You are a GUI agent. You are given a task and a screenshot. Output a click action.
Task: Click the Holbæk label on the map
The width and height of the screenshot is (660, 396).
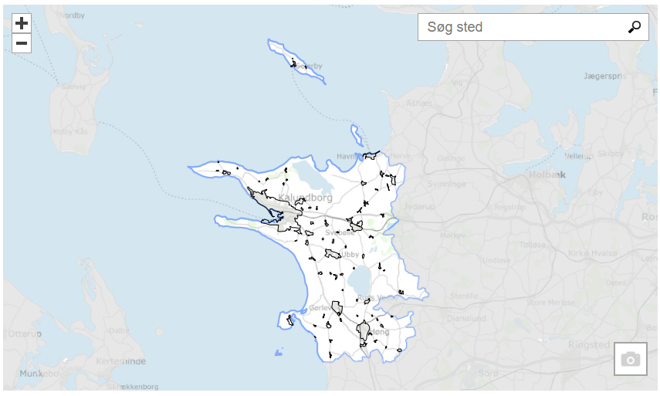point(547,174)
